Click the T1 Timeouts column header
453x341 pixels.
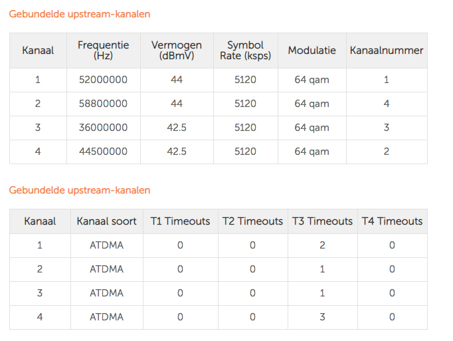tap(180, 221)
